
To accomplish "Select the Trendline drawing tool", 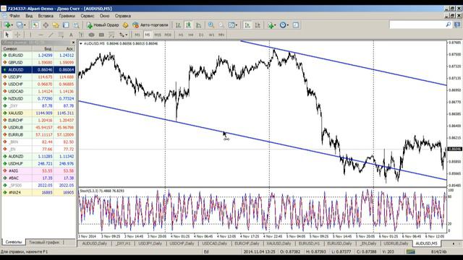I will [x=51, y=35].
